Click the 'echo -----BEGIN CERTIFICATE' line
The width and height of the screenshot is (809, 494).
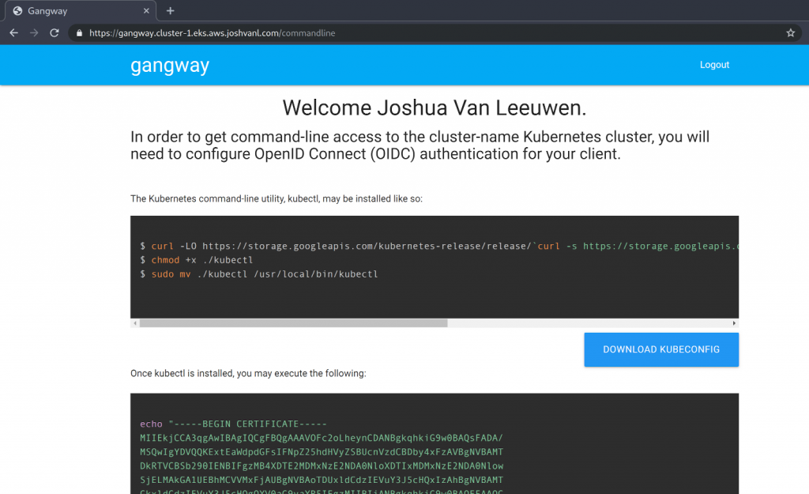(233, 424)
